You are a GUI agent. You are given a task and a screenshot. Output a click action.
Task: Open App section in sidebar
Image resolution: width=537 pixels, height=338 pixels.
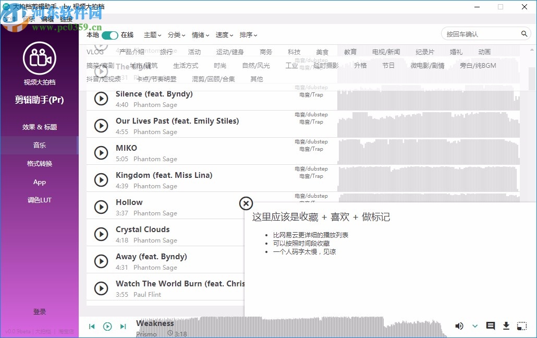(x=40, y=182)
